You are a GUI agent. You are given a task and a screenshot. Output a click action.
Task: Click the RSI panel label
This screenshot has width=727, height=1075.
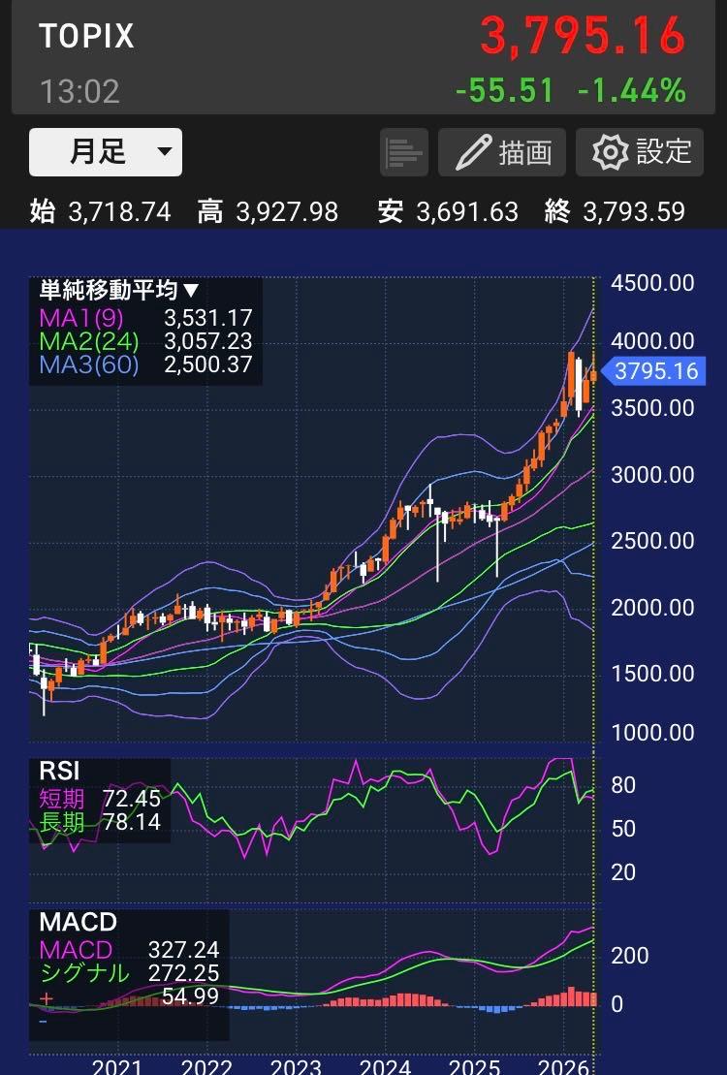click(x=59, y=771)
